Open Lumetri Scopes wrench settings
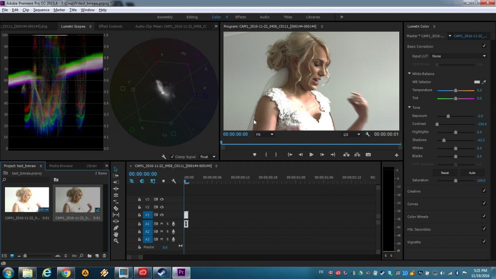This screenshot has width=496, height=279. coord(164,157)
